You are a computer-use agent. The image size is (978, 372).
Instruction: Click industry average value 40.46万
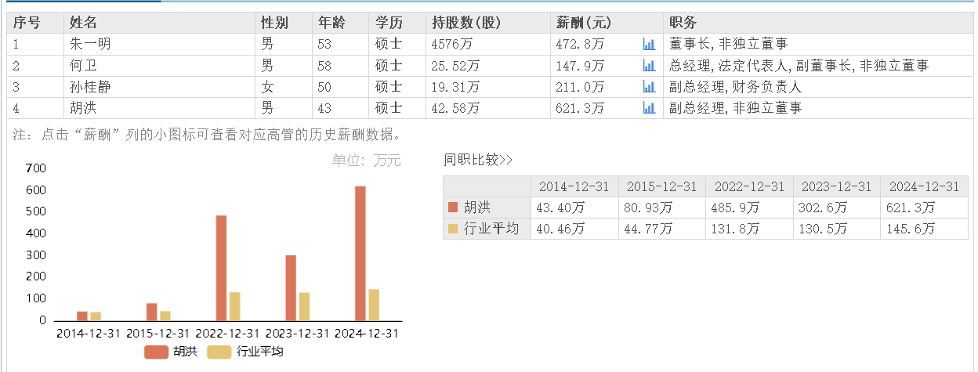point(560,229)
